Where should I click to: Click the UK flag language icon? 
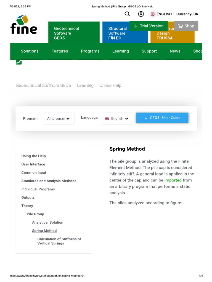pyautogui.click(x=153, y=14)
